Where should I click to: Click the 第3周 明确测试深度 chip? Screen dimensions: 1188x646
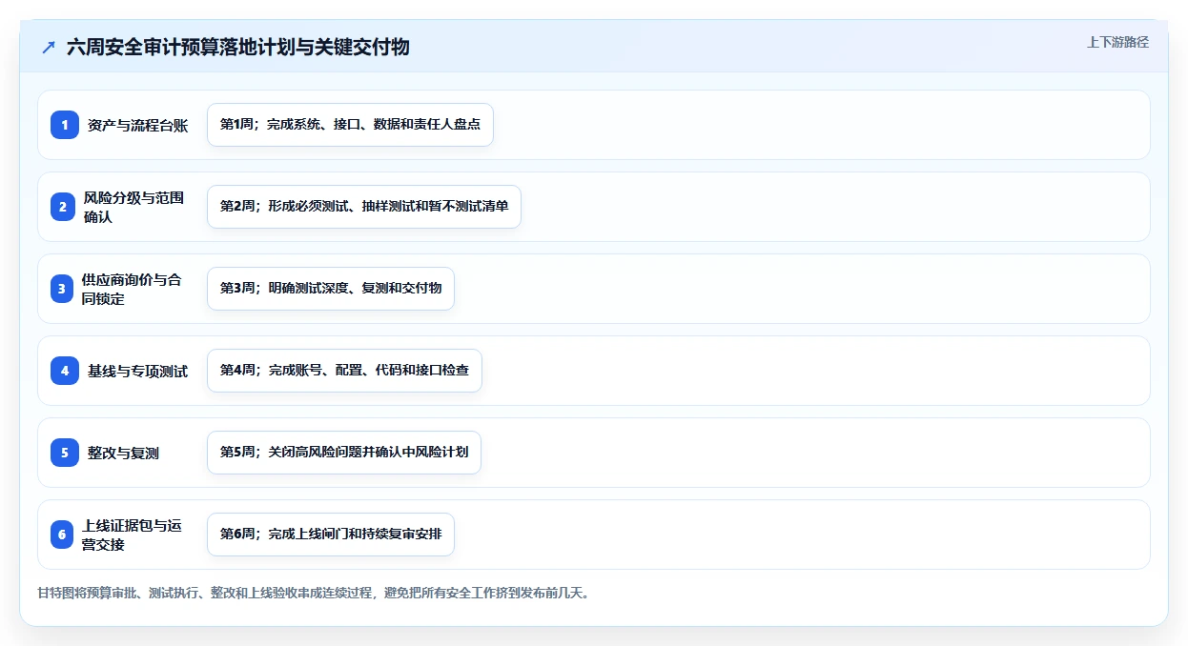pyautogui.click(x=331, y=289)
